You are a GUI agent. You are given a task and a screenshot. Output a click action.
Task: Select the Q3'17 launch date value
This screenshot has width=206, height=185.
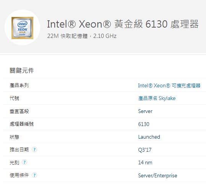coord(144,150)
